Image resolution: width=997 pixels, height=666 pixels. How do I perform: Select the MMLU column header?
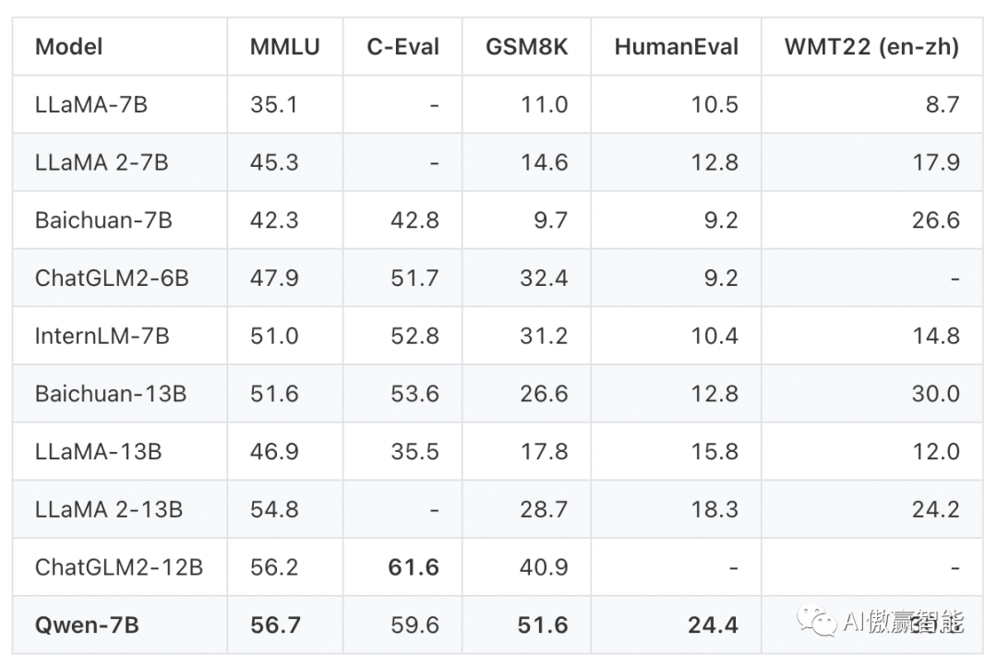(284, 47)
